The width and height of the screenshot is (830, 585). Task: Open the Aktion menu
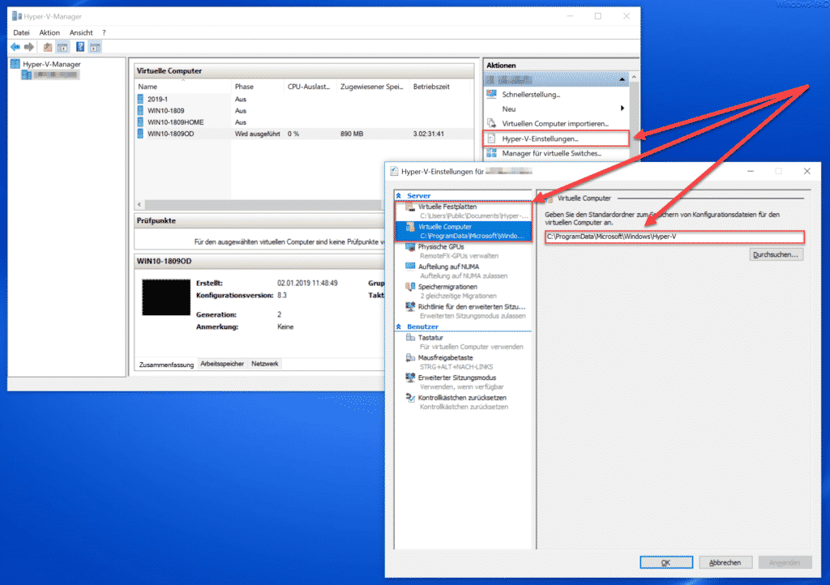[x=49, y=32]
